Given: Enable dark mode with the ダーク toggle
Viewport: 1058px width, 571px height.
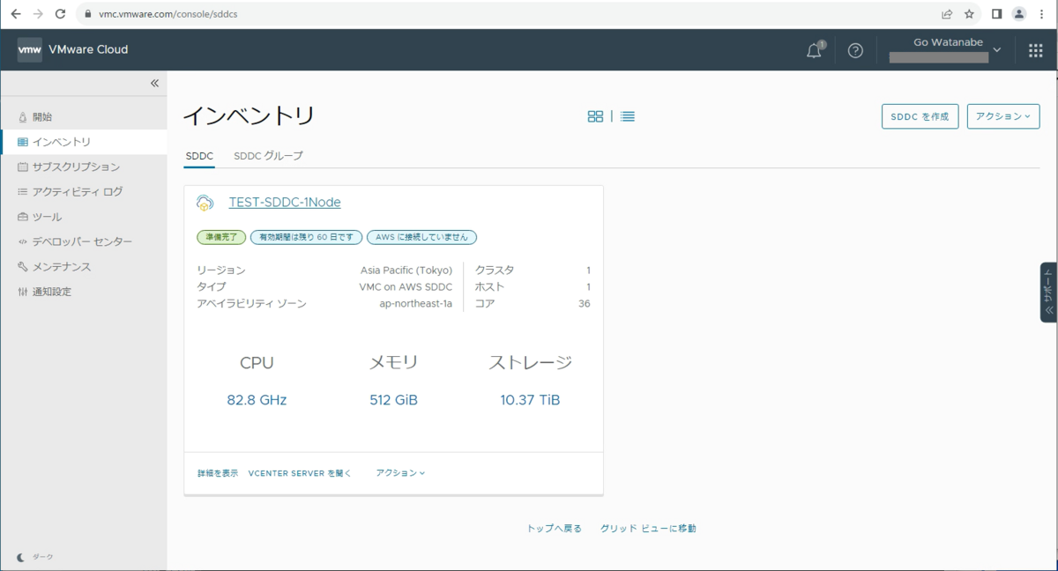Looking at the screenshot, I should coord(32,556).
